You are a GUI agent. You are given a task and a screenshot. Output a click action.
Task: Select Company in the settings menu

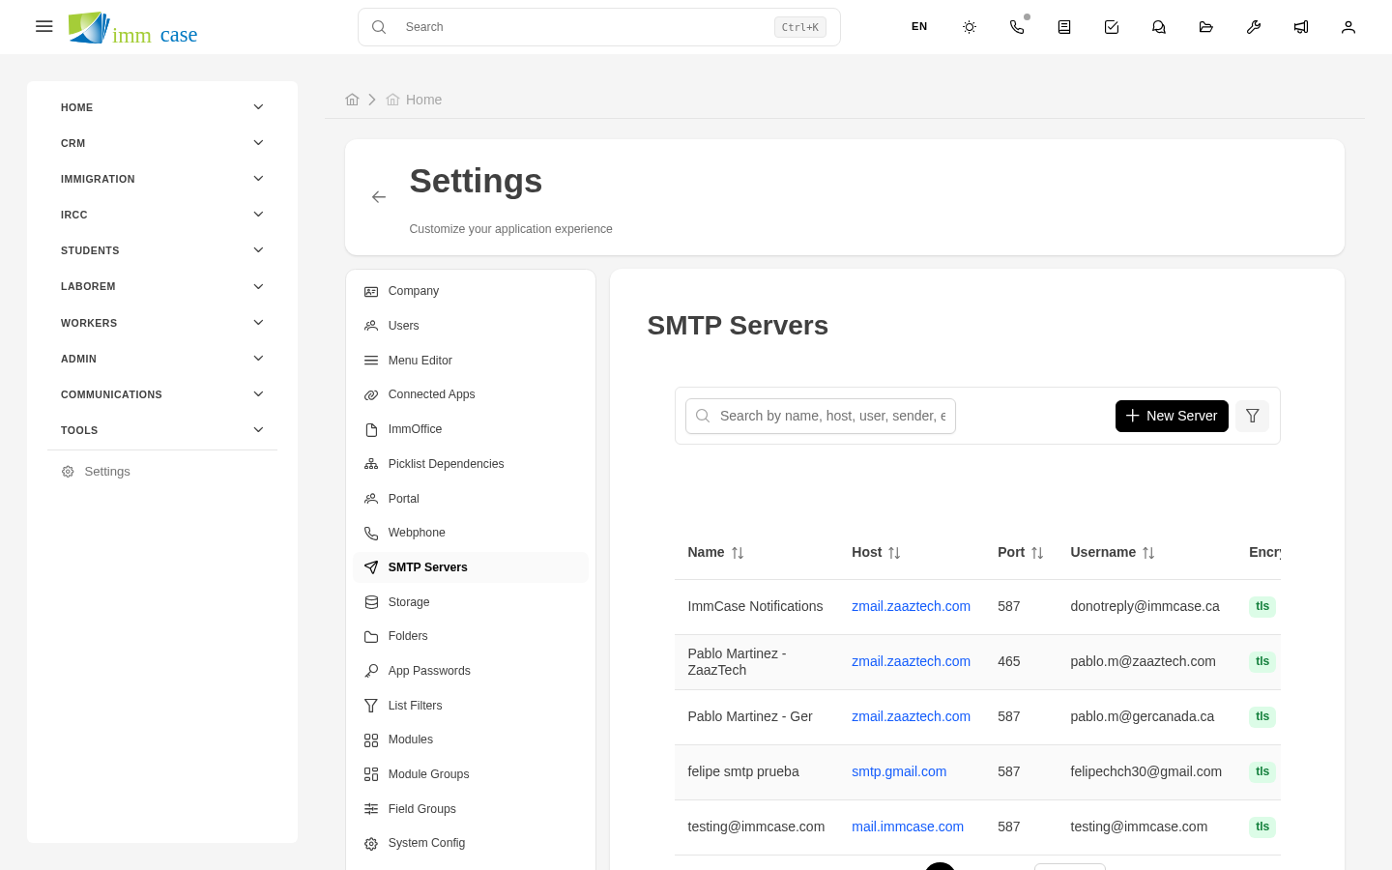(471, 291)
